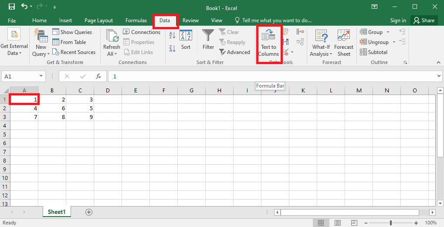The image size is (444, 227).
Task: Open the undo history dropdown arrow
Action: pos(31,7)
